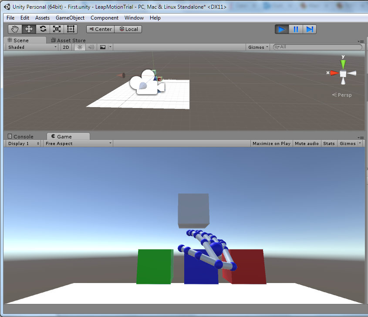Stop play mode with Play button
The height and width of the screenshot is (317, 368).
(x=282, y=29)
